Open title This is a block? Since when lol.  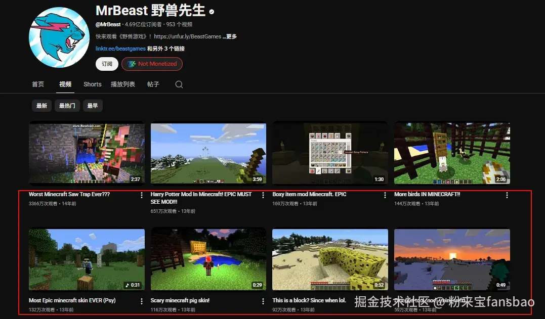(309, 301)
